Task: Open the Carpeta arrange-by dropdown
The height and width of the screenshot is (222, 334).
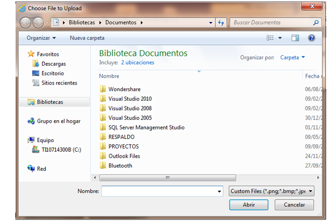Action: click(292, 57)
